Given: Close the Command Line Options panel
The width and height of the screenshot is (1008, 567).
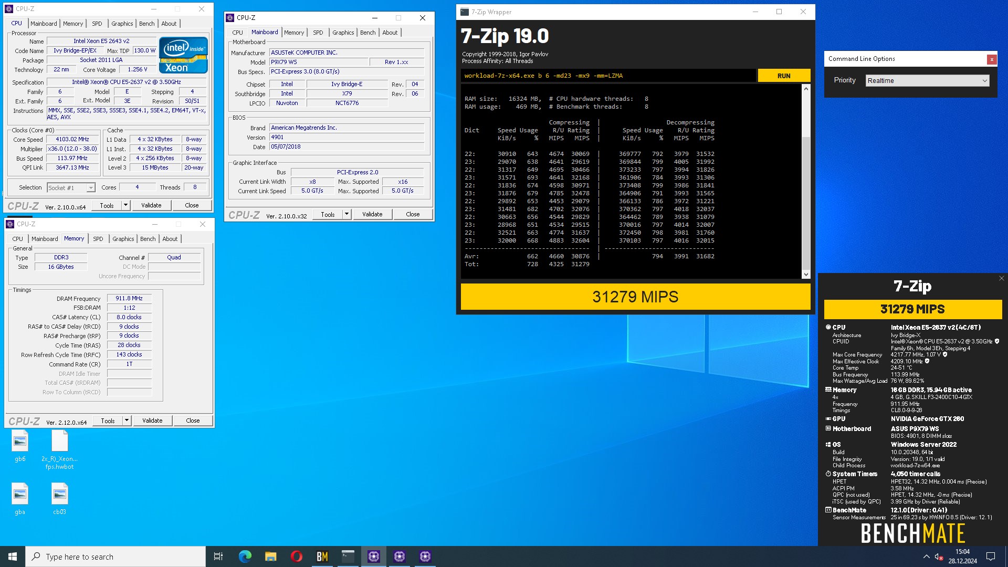Looking at the screenshot, I should point(992,59).
